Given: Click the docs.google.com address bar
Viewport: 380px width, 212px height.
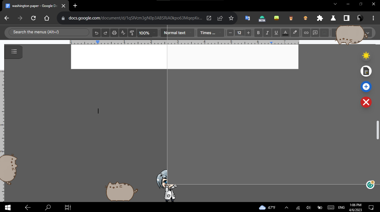Looking at the screenshot, I should (x=135, y=18).
